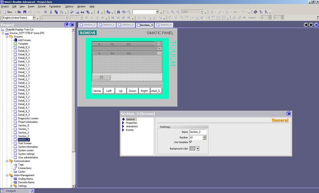Open find with the binoculars icon
Viewport: 319px width, 193px height.
click(x=118, y=12)
